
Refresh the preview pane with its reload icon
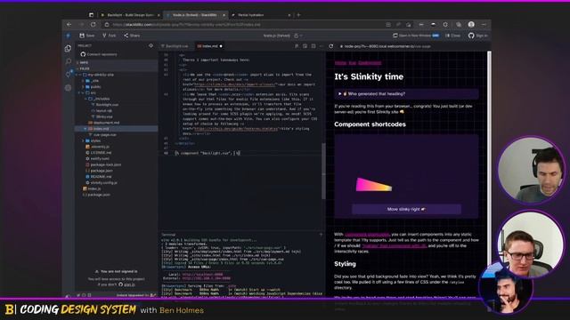pyautogui.click(x=330, y=46)
